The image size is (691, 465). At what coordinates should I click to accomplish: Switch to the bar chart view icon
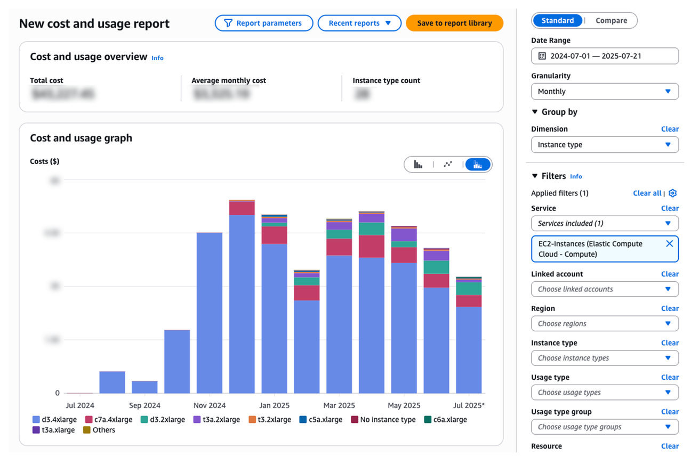[x=419, y=165]
